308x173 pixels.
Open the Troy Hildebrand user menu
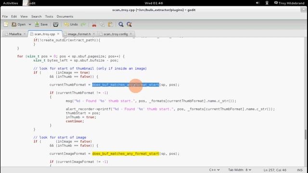tap(289, 3)
